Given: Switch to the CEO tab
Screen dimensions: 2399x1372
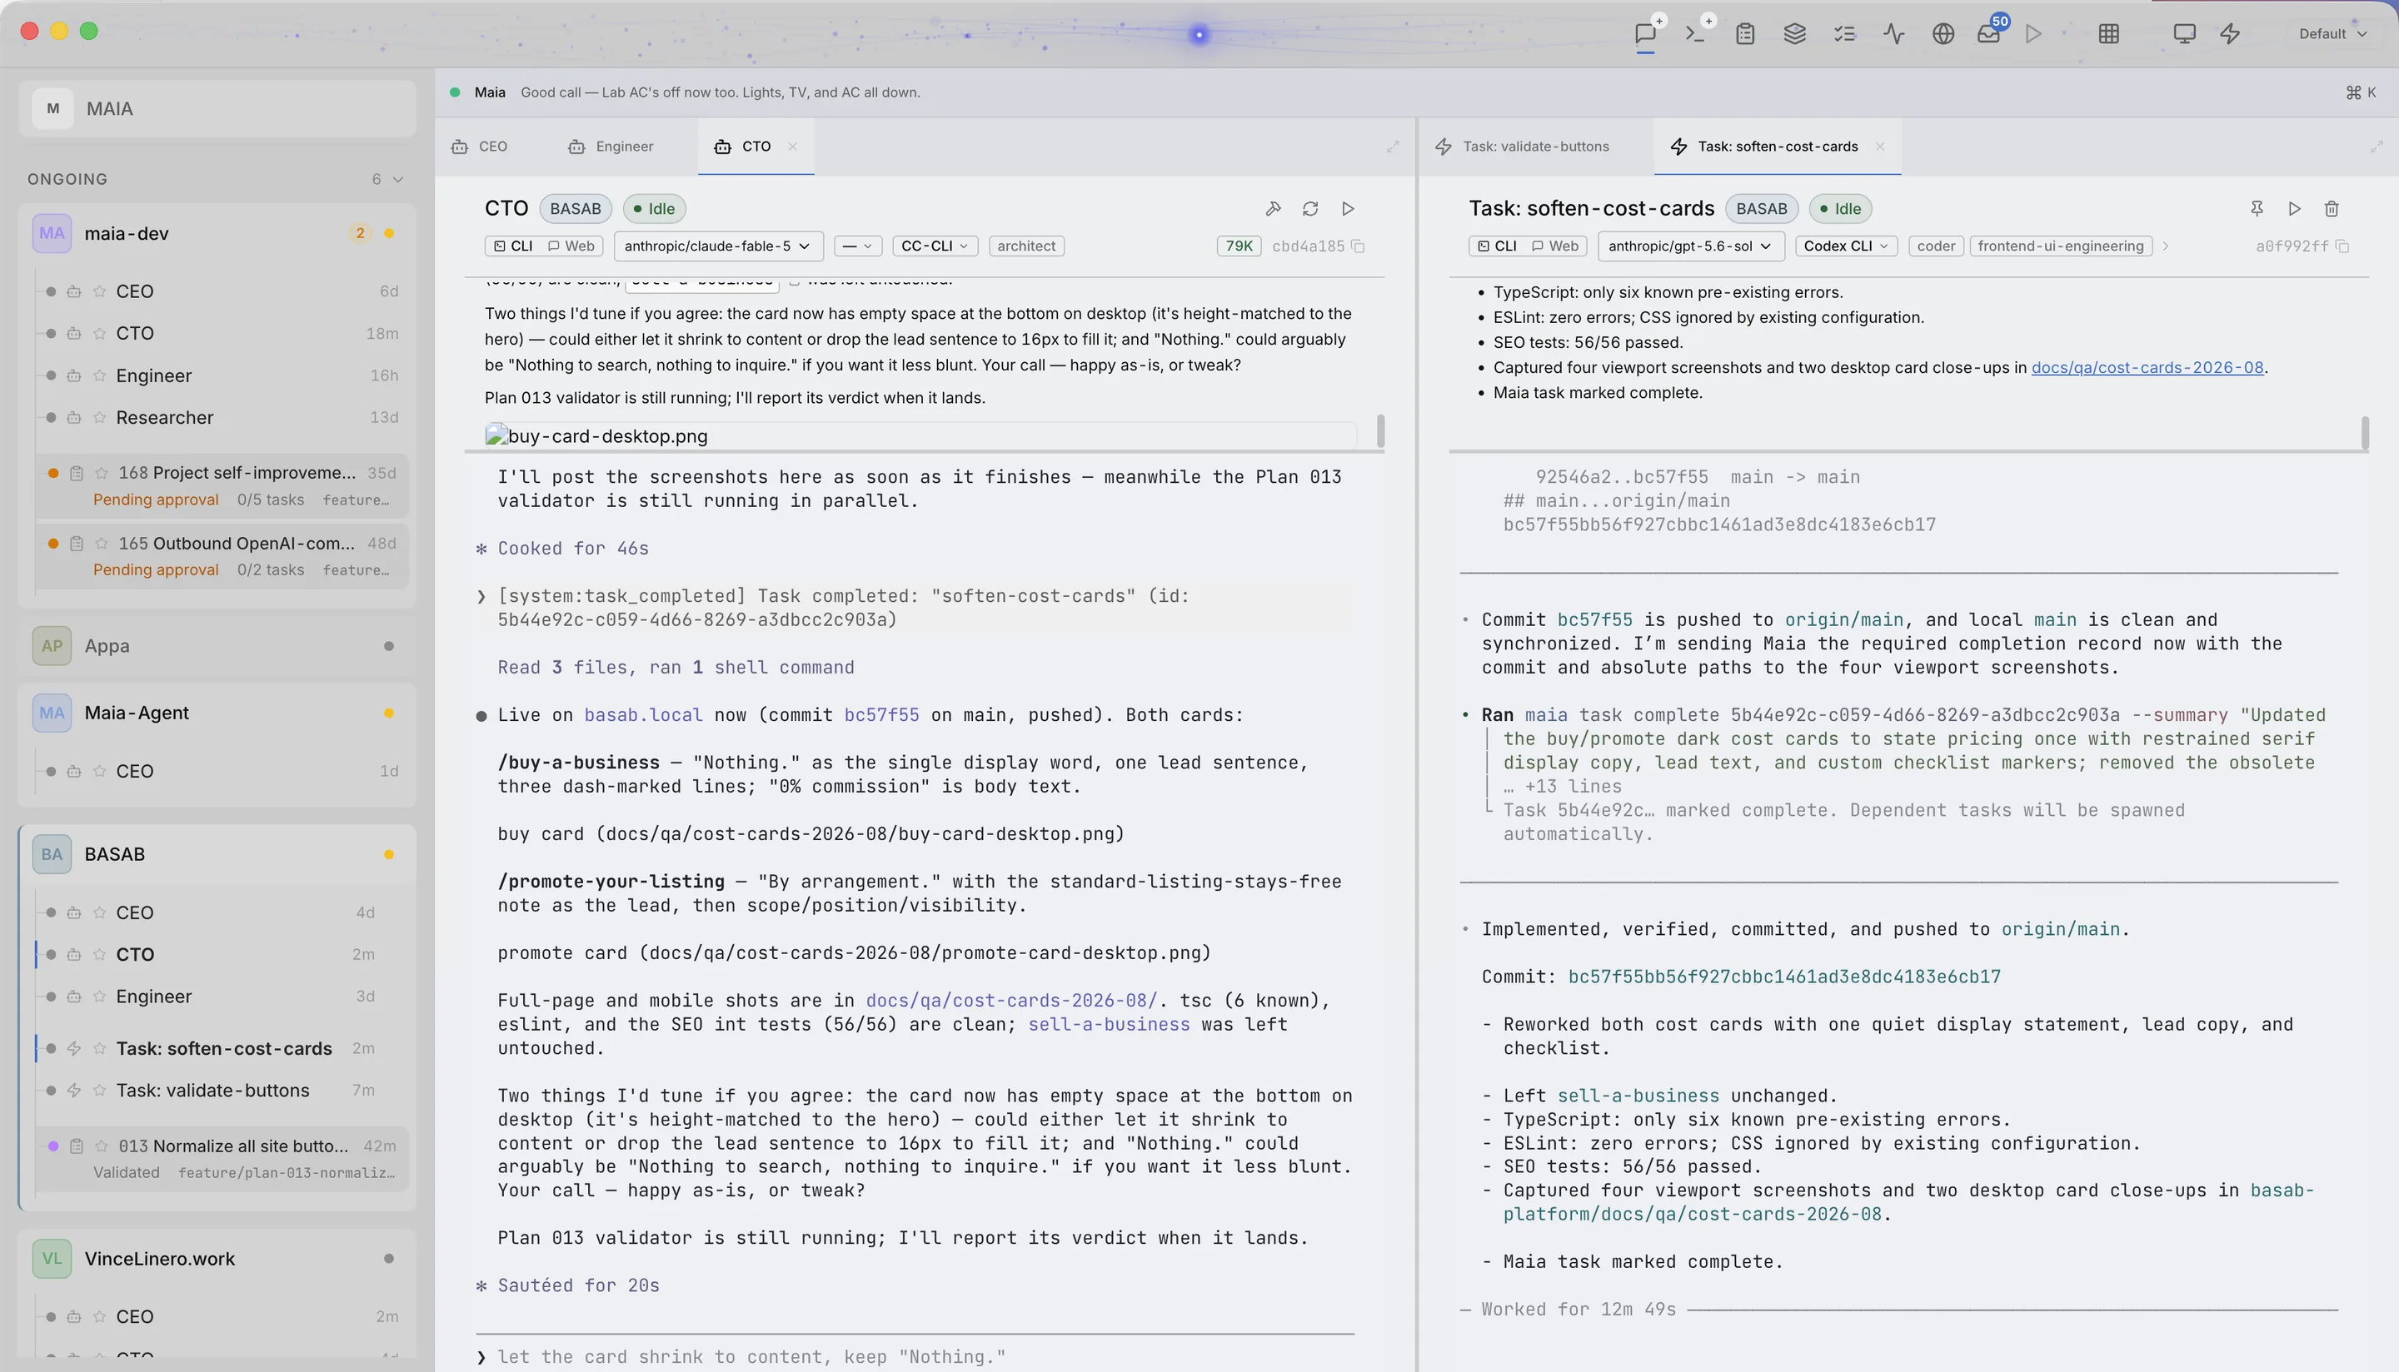Looking at the screenshot, I should tap(481, 147).
